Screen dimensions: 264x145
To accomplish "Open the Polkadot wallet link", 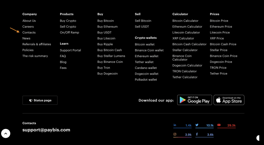I will (146, 80).
